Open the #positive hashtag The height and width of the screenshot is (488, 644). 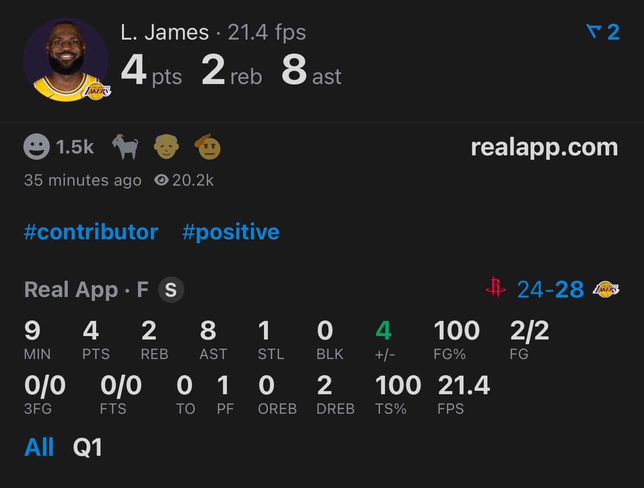[x=231, y=232]
